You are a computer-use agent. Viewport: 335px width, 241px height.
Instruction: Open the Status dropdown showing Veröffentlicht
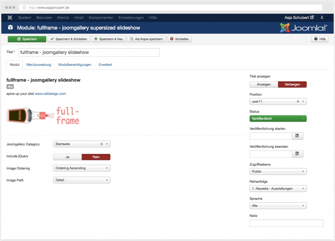pyautogui.click(x=278, y=119)
